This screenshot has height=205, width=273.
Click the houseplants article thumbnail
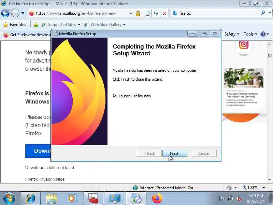244,78
